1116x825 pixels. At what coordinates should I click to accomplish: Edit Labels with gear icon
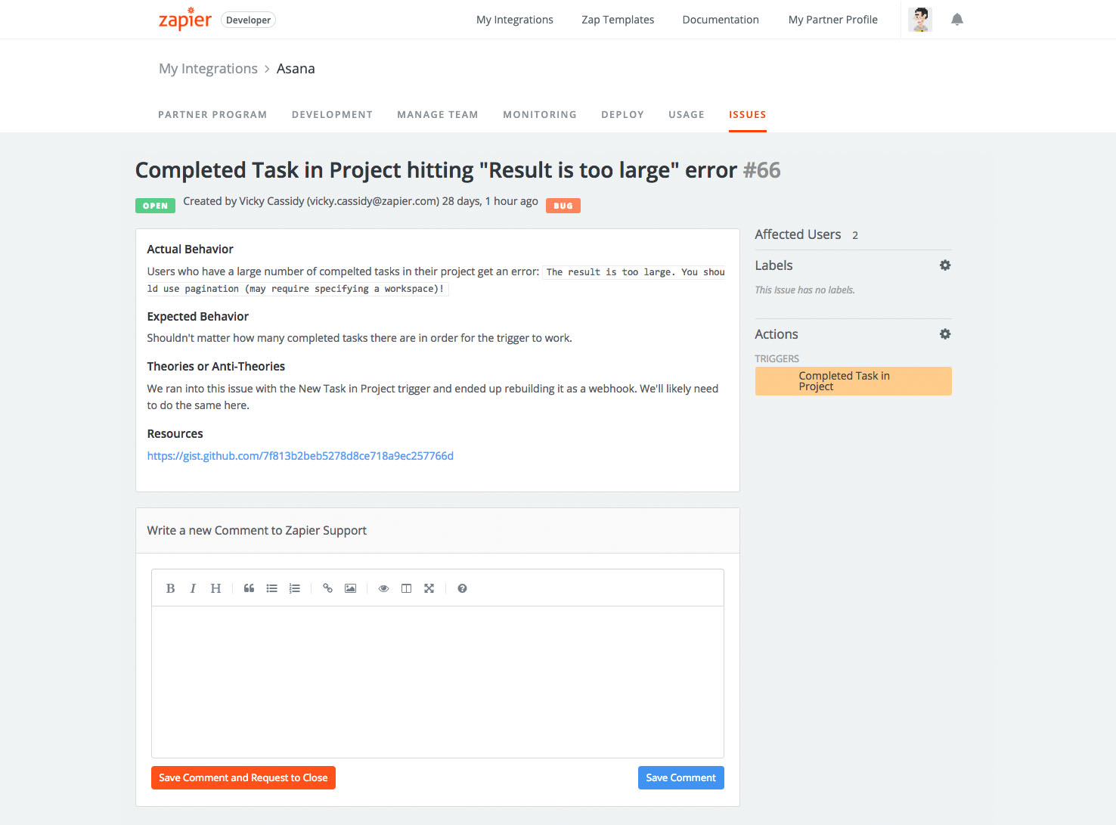(944, 265)
